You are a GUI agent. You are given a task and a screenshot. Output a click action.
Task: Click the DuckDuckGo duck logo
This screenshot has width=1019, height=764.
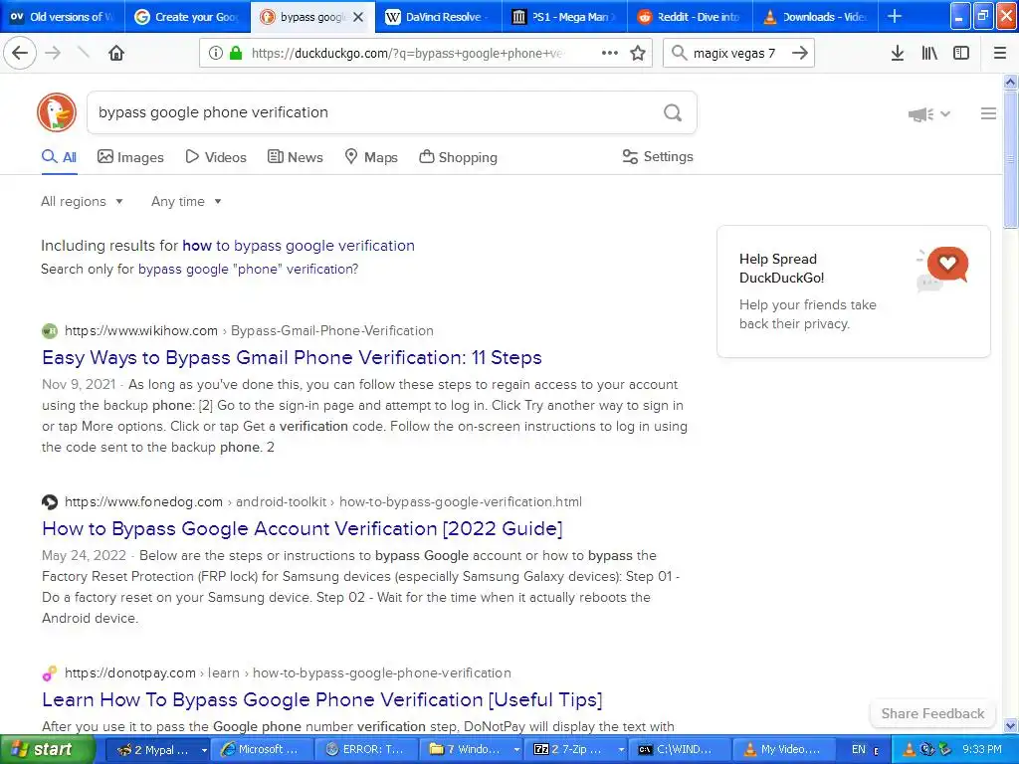(x=57, y=112)
